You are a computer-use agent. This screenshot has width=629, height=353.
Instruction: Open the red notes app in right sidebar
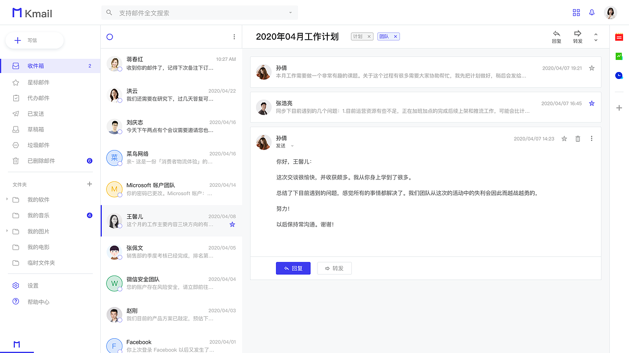tap(619, 36)
